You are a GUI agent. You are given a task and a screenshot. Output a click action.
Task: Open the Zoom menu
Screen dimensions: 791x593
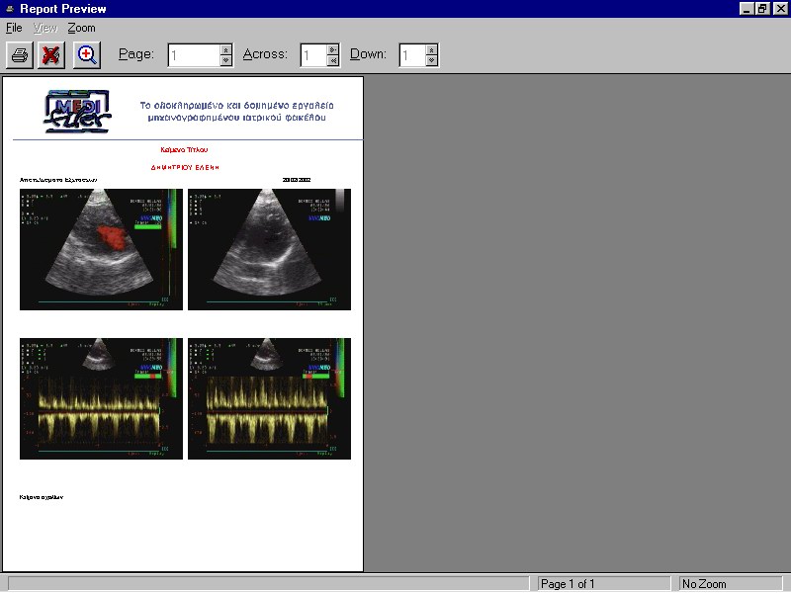[x=81, y=29]
